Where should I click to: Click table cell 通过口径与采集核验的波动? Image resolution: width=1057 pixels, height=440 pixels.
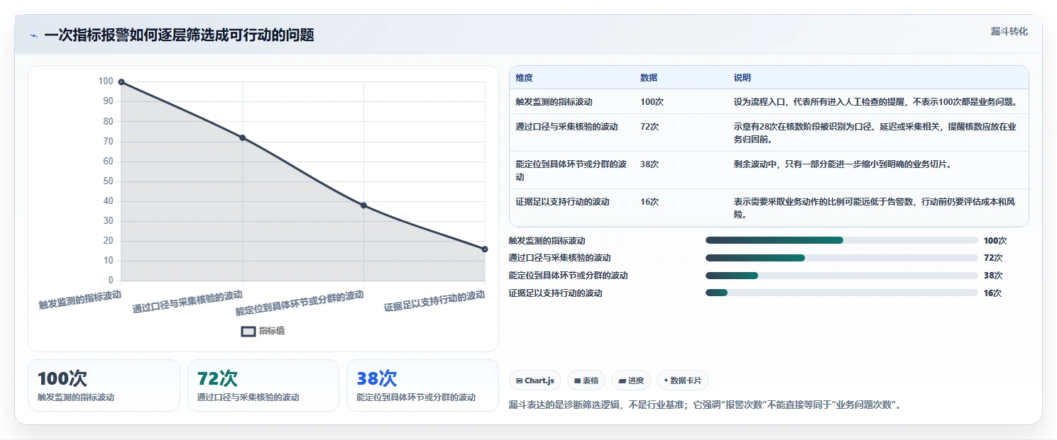567,127
